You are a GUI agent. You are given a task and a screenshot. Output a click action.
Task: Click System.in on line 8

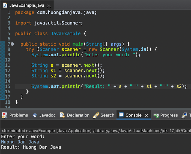[x=134, y=50]
